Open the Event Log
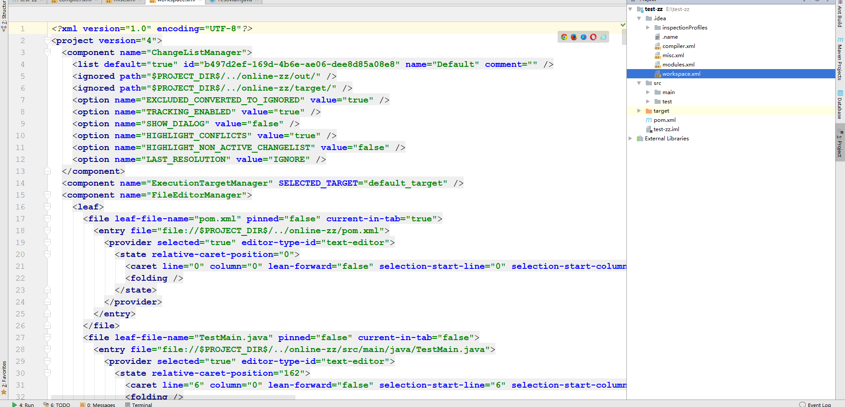The height and width of the screenshot is (407, 845). point(815,404)
